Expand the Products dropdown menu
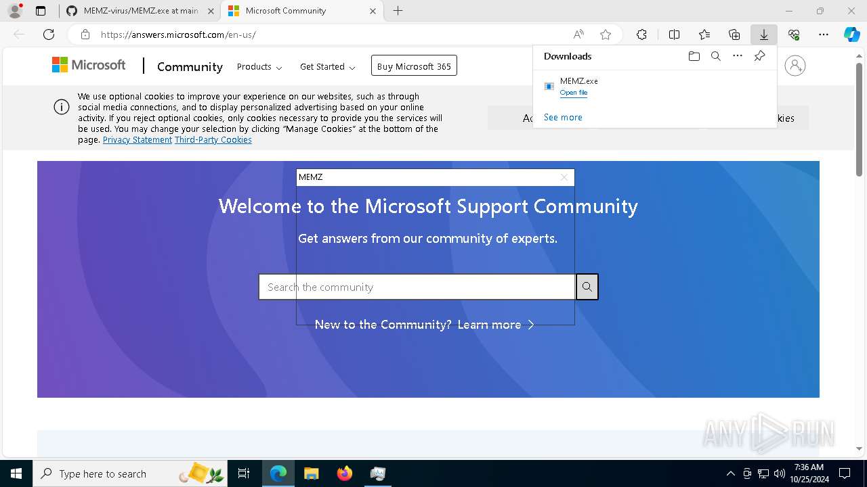This screenshot has width=867, height=487. point(259,66)
